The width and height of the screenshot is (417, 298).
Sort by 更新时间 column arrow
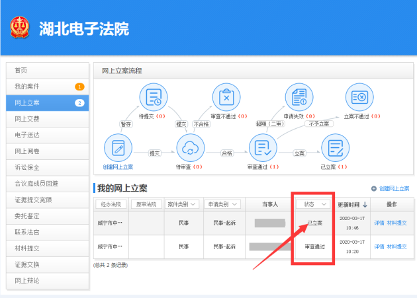click(x=365, y=205)
